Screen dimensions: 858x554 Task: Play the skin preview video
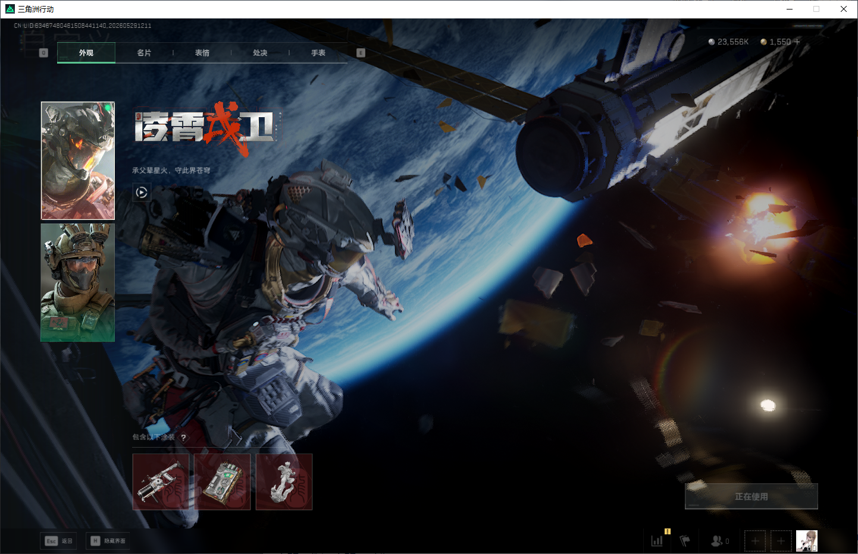(142, 192)
